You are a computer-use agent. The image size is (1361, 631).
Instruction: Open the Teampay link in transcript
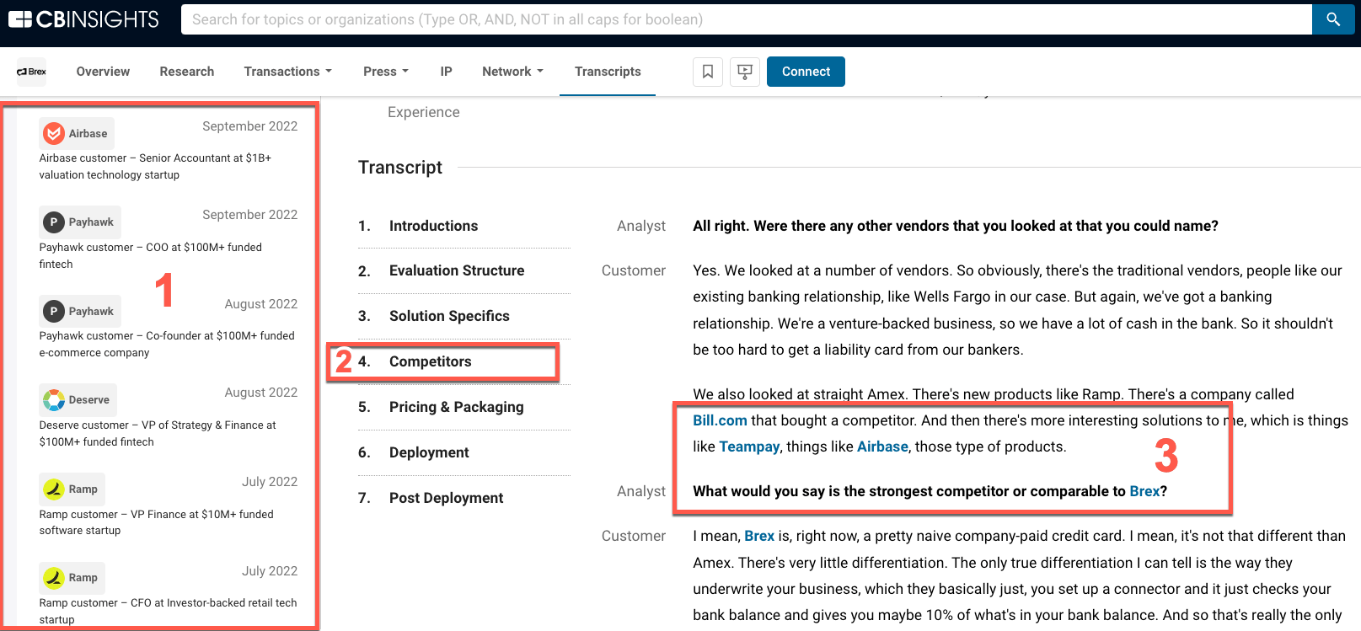coord(748,447)
